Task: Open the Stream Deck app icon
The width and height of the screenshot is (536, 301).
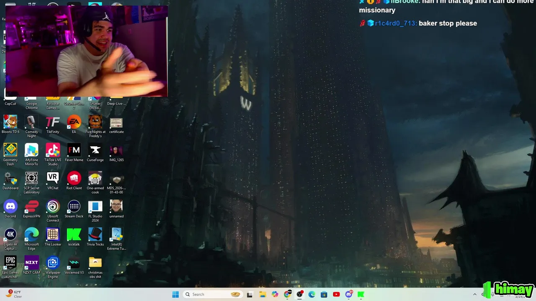Action: click(74, 207)
